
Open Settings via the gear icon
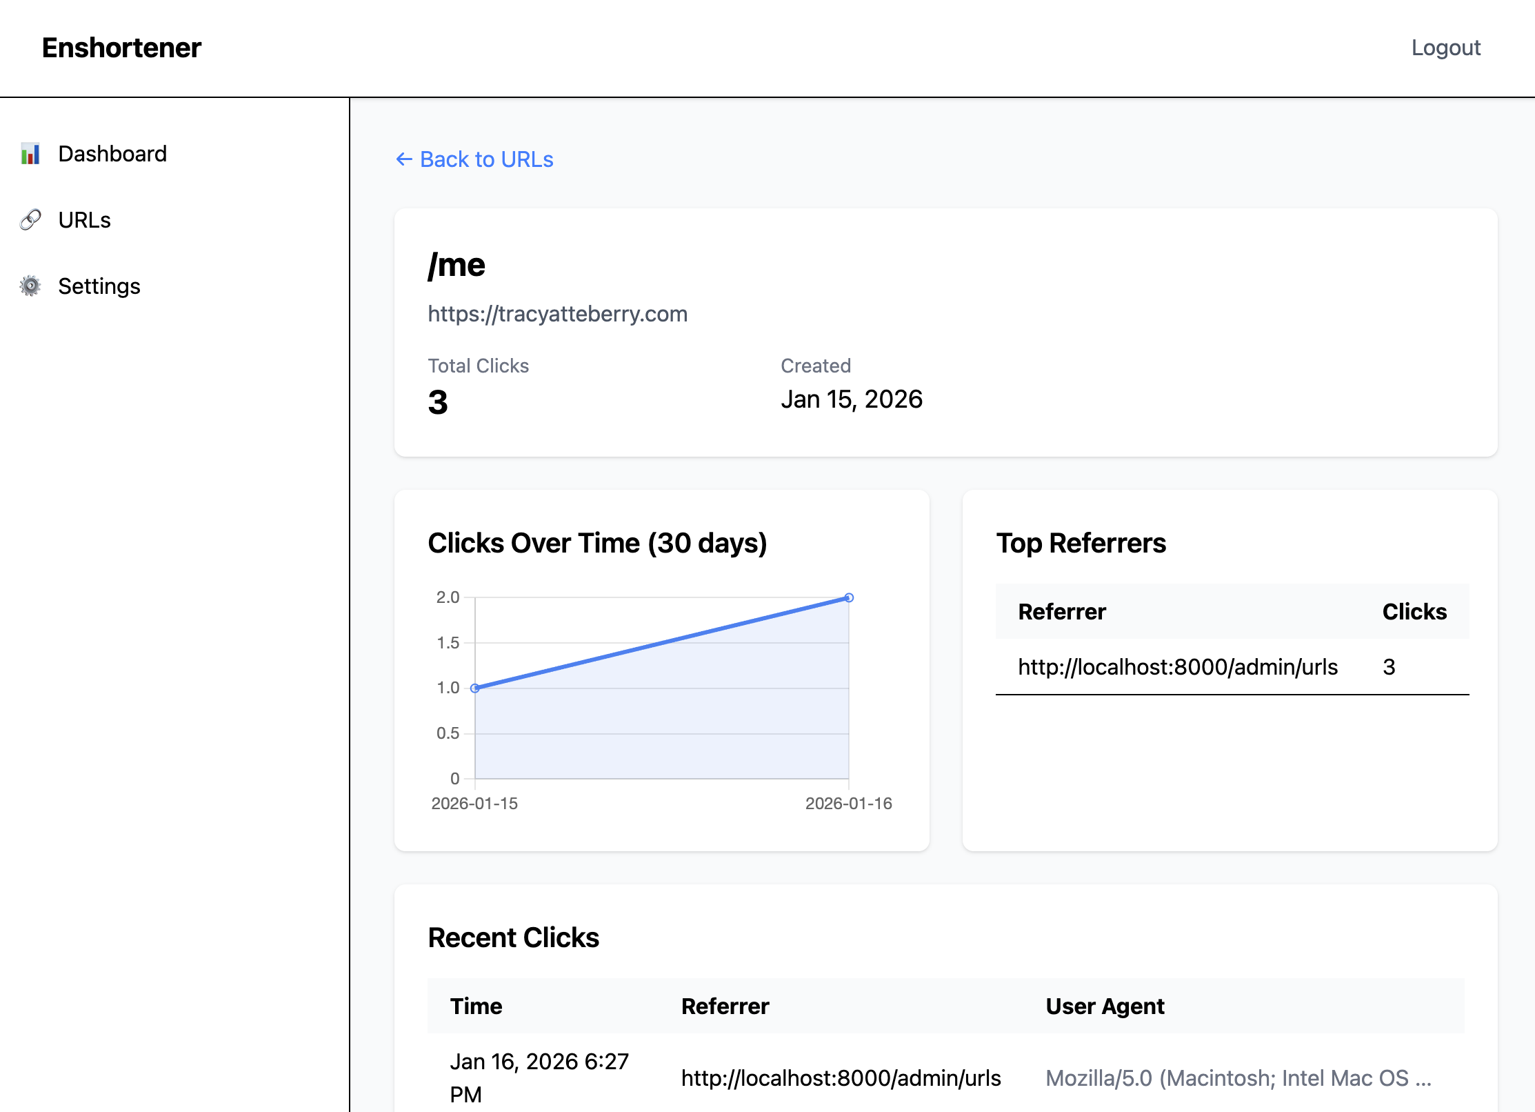click(30, 286)
